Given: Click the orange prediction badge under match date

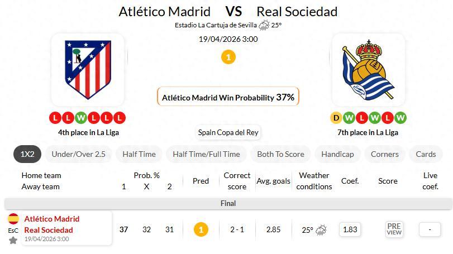Looking at the screenshot, I should 228,57.
